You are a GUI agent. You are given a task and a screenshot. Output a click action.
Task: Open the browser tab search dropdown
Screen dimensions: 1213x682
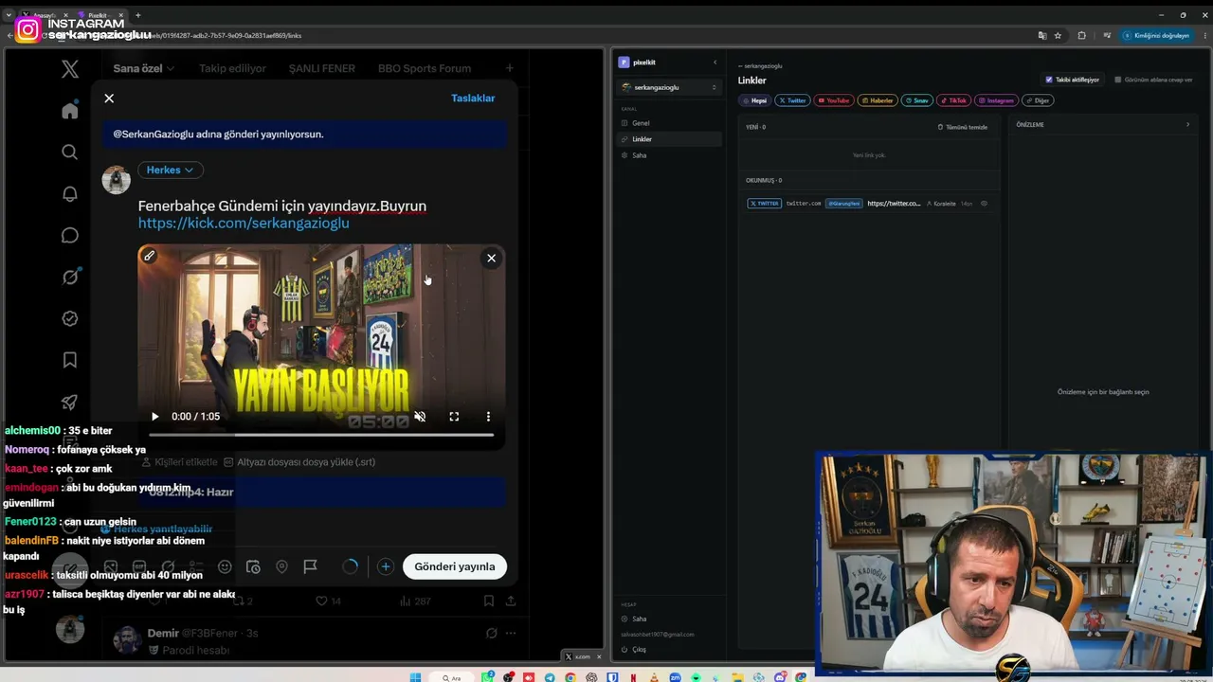point(9,15)
